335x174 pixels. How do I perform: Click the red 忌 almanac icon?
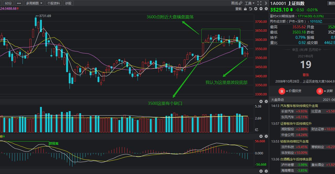(320, 91)
